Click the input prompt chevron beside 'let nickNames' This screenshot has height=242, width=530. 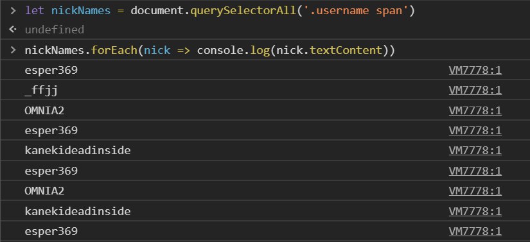pos(13,10)
